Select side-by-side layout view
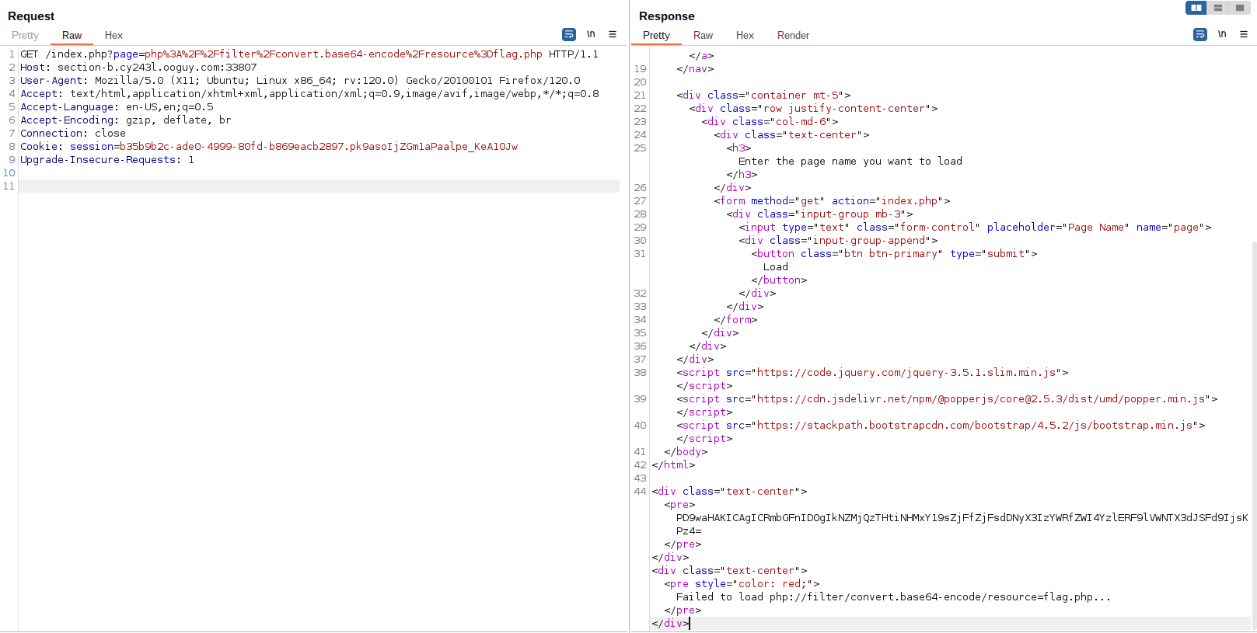Viewport: 1257px width, 633px height. [x=1196, y=8]
